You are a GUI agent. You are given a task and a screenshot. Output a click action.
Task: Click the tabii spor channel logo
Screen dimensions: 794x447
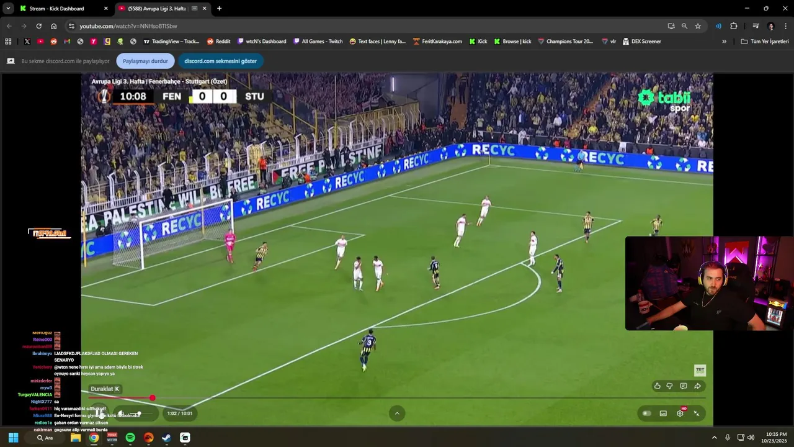coord(664,100)
